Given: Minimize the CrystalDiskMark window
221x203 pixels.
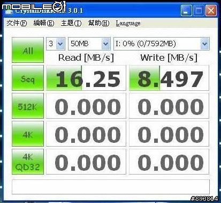Looking at the screenshot, I should point(186,11).
